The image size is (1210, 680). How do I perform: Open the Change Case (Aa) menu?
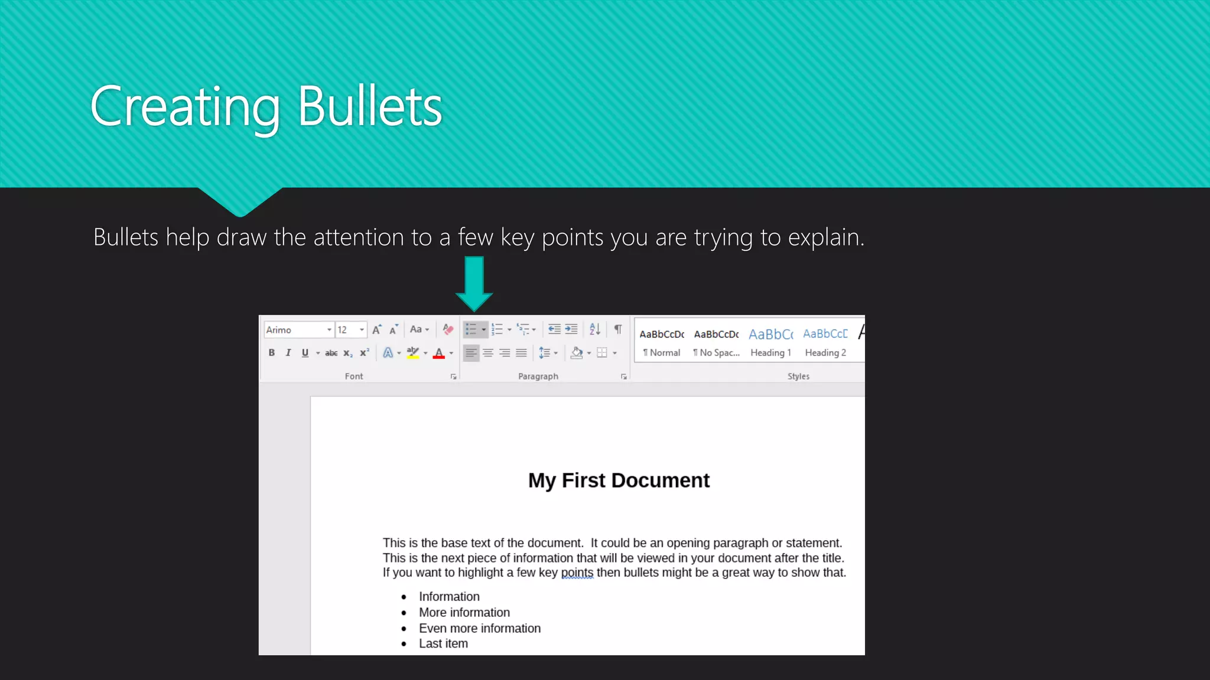[x=419, y=329]
